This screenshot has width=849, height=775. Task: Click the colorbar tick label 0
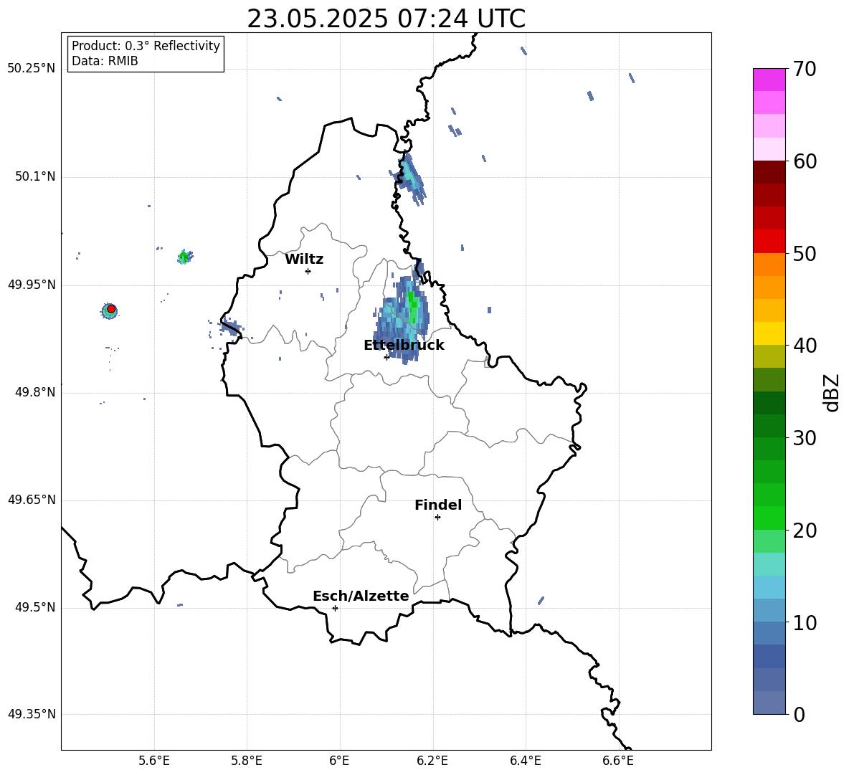click(x=800, y=714)
